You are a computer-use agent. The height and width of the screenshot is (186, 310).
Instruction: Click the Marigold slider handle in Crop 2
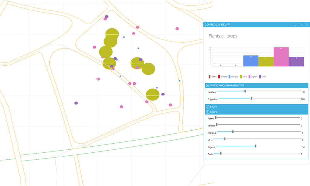tap(233, 132)
